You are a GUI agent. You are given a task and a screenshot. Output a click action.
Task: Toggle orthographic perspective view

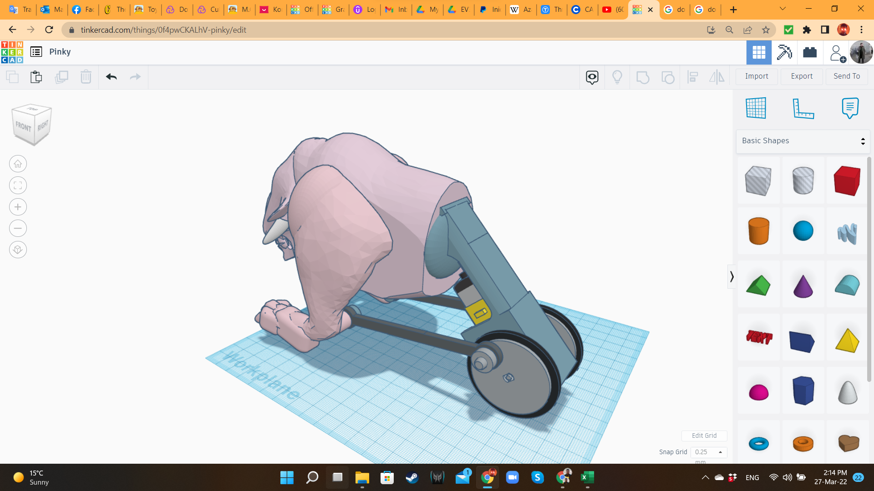[18, 250]
